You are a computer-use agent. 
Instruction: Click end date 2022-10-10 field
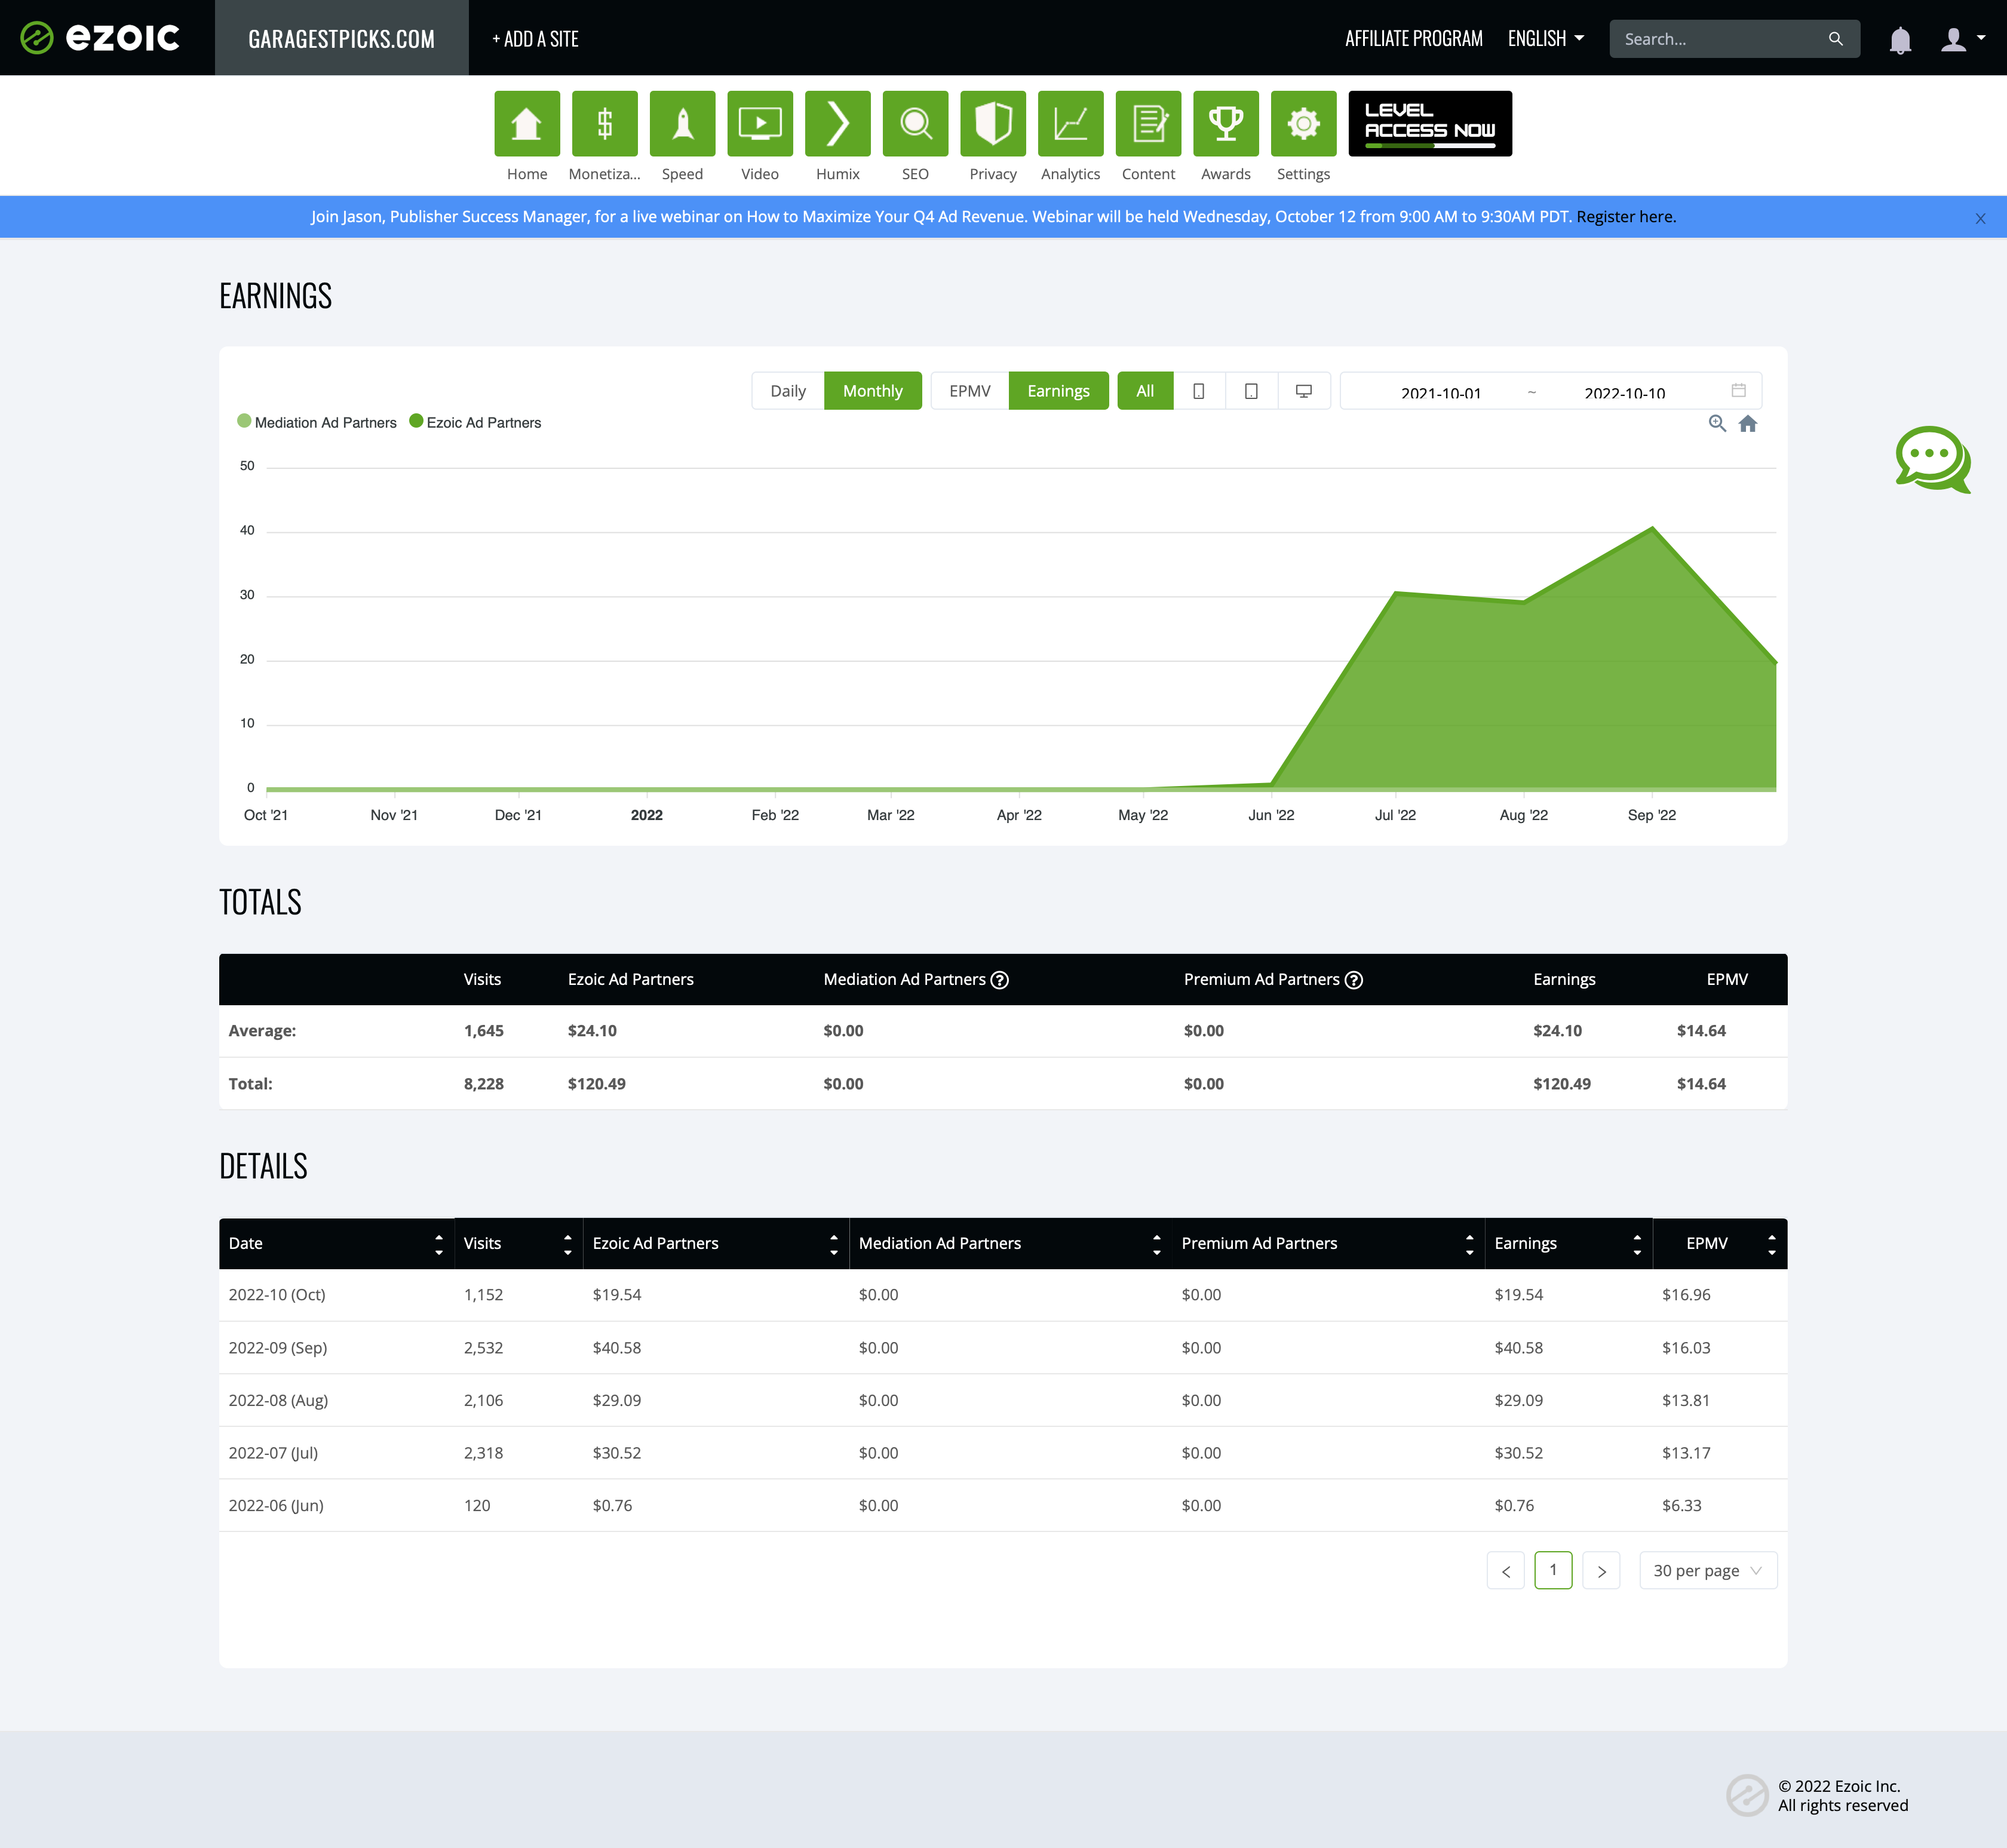[x=1624, y=392]
